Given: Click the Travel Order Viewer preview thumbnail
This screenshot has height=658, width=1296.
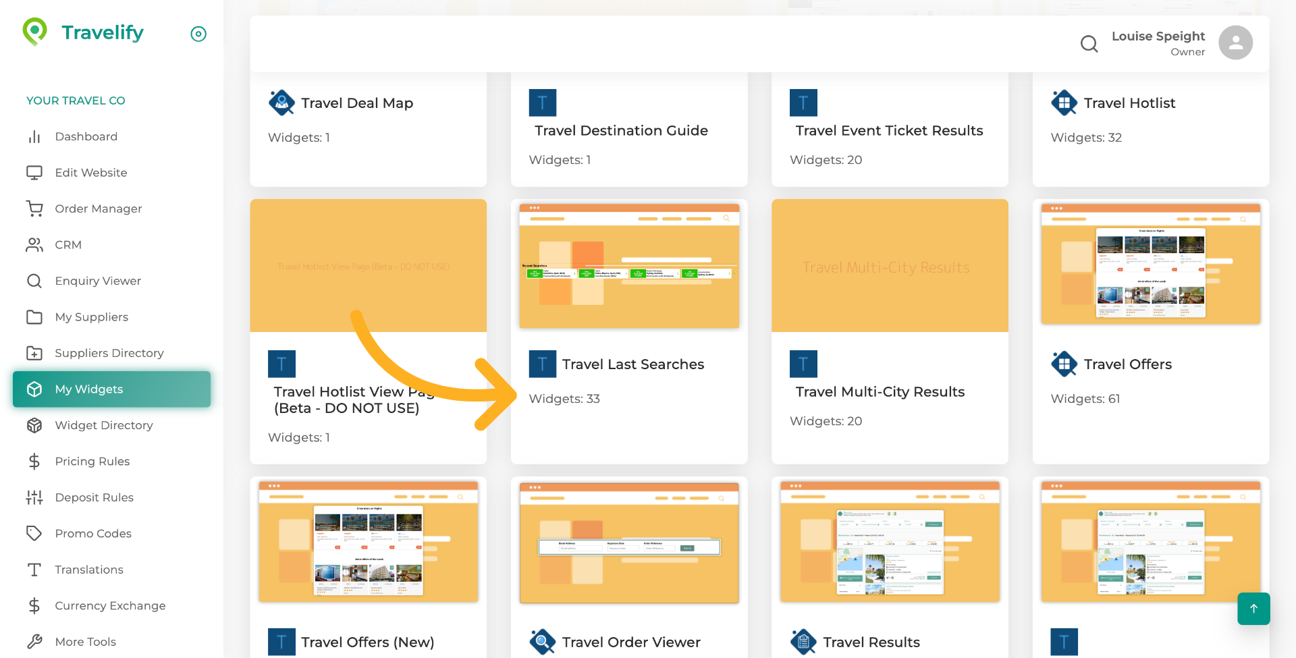Looking at the screenshot, I should tap(628, 543).
